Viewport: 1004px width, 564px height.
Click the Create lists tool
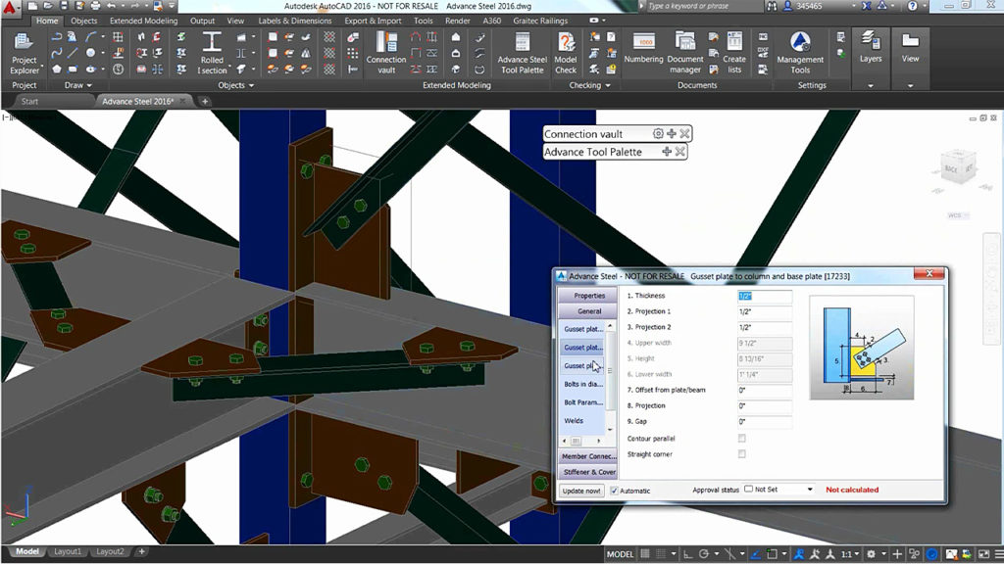(734, 54)
